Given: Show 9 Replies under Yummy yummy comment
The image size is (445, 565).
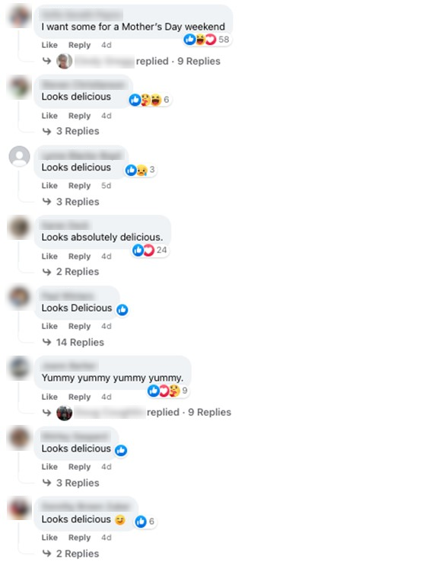Looking at the screenshot, I should click(209, 412).
